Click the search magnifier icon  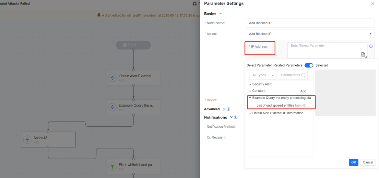coord(303,75)
